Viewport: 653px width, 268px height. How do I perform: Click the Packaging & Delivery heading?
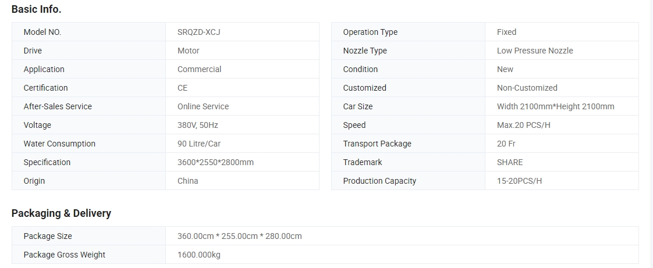[x=61, y=213]
